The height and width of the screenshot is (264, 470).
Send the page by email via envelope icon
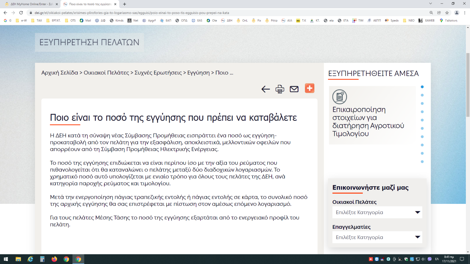click(294, 89)
